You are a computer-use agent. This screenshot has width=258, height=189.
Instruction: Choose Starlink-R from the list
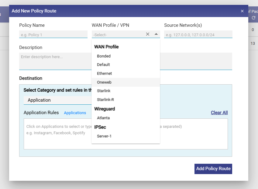[105, 100]
